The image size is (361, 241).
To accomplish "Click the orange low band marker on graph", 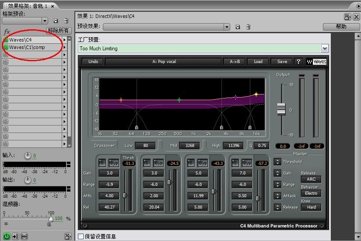I will click(121, 100).
